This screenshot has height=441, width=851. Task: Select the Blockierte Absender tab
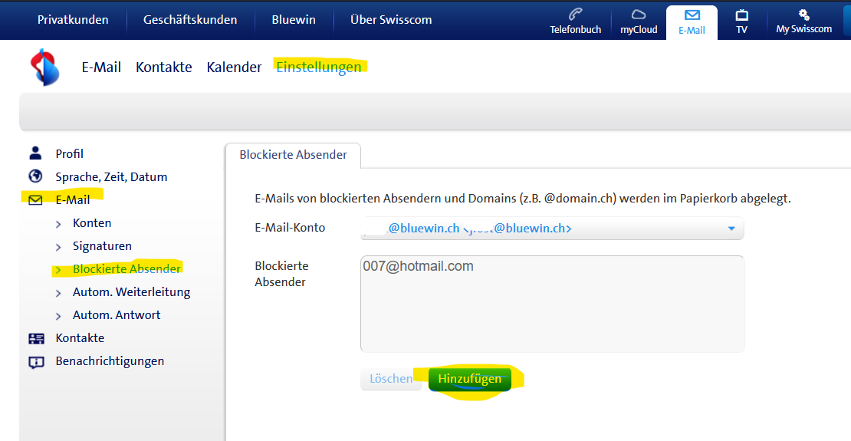pyautogui.click(x=293, y=155)
